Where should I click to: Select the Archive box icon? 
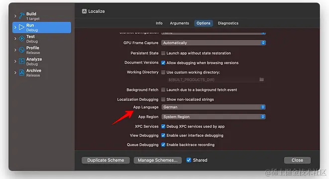(x=21, y=73)
